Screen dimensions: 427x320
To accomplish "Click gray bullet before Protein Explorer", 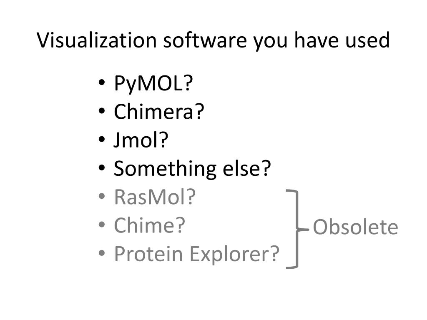I will 102,253.
